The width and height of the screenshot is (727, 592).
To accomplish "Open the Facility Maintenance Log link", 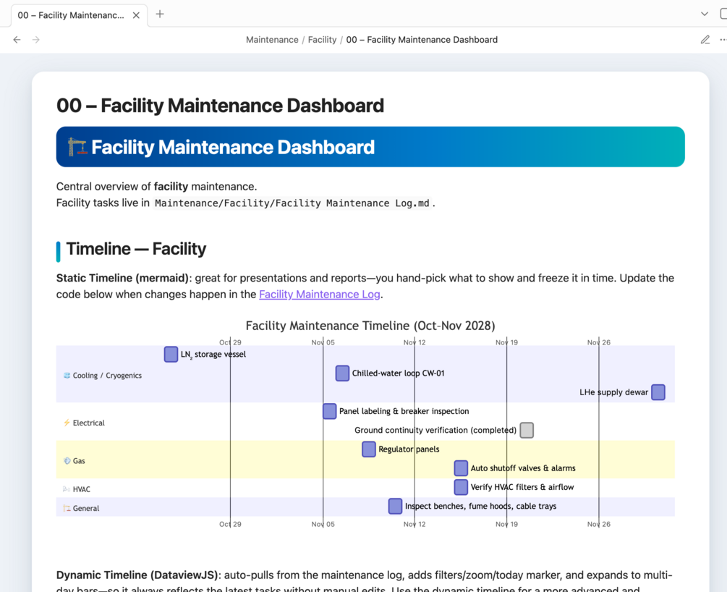I will pyautogui.click(x=319, y=295).
